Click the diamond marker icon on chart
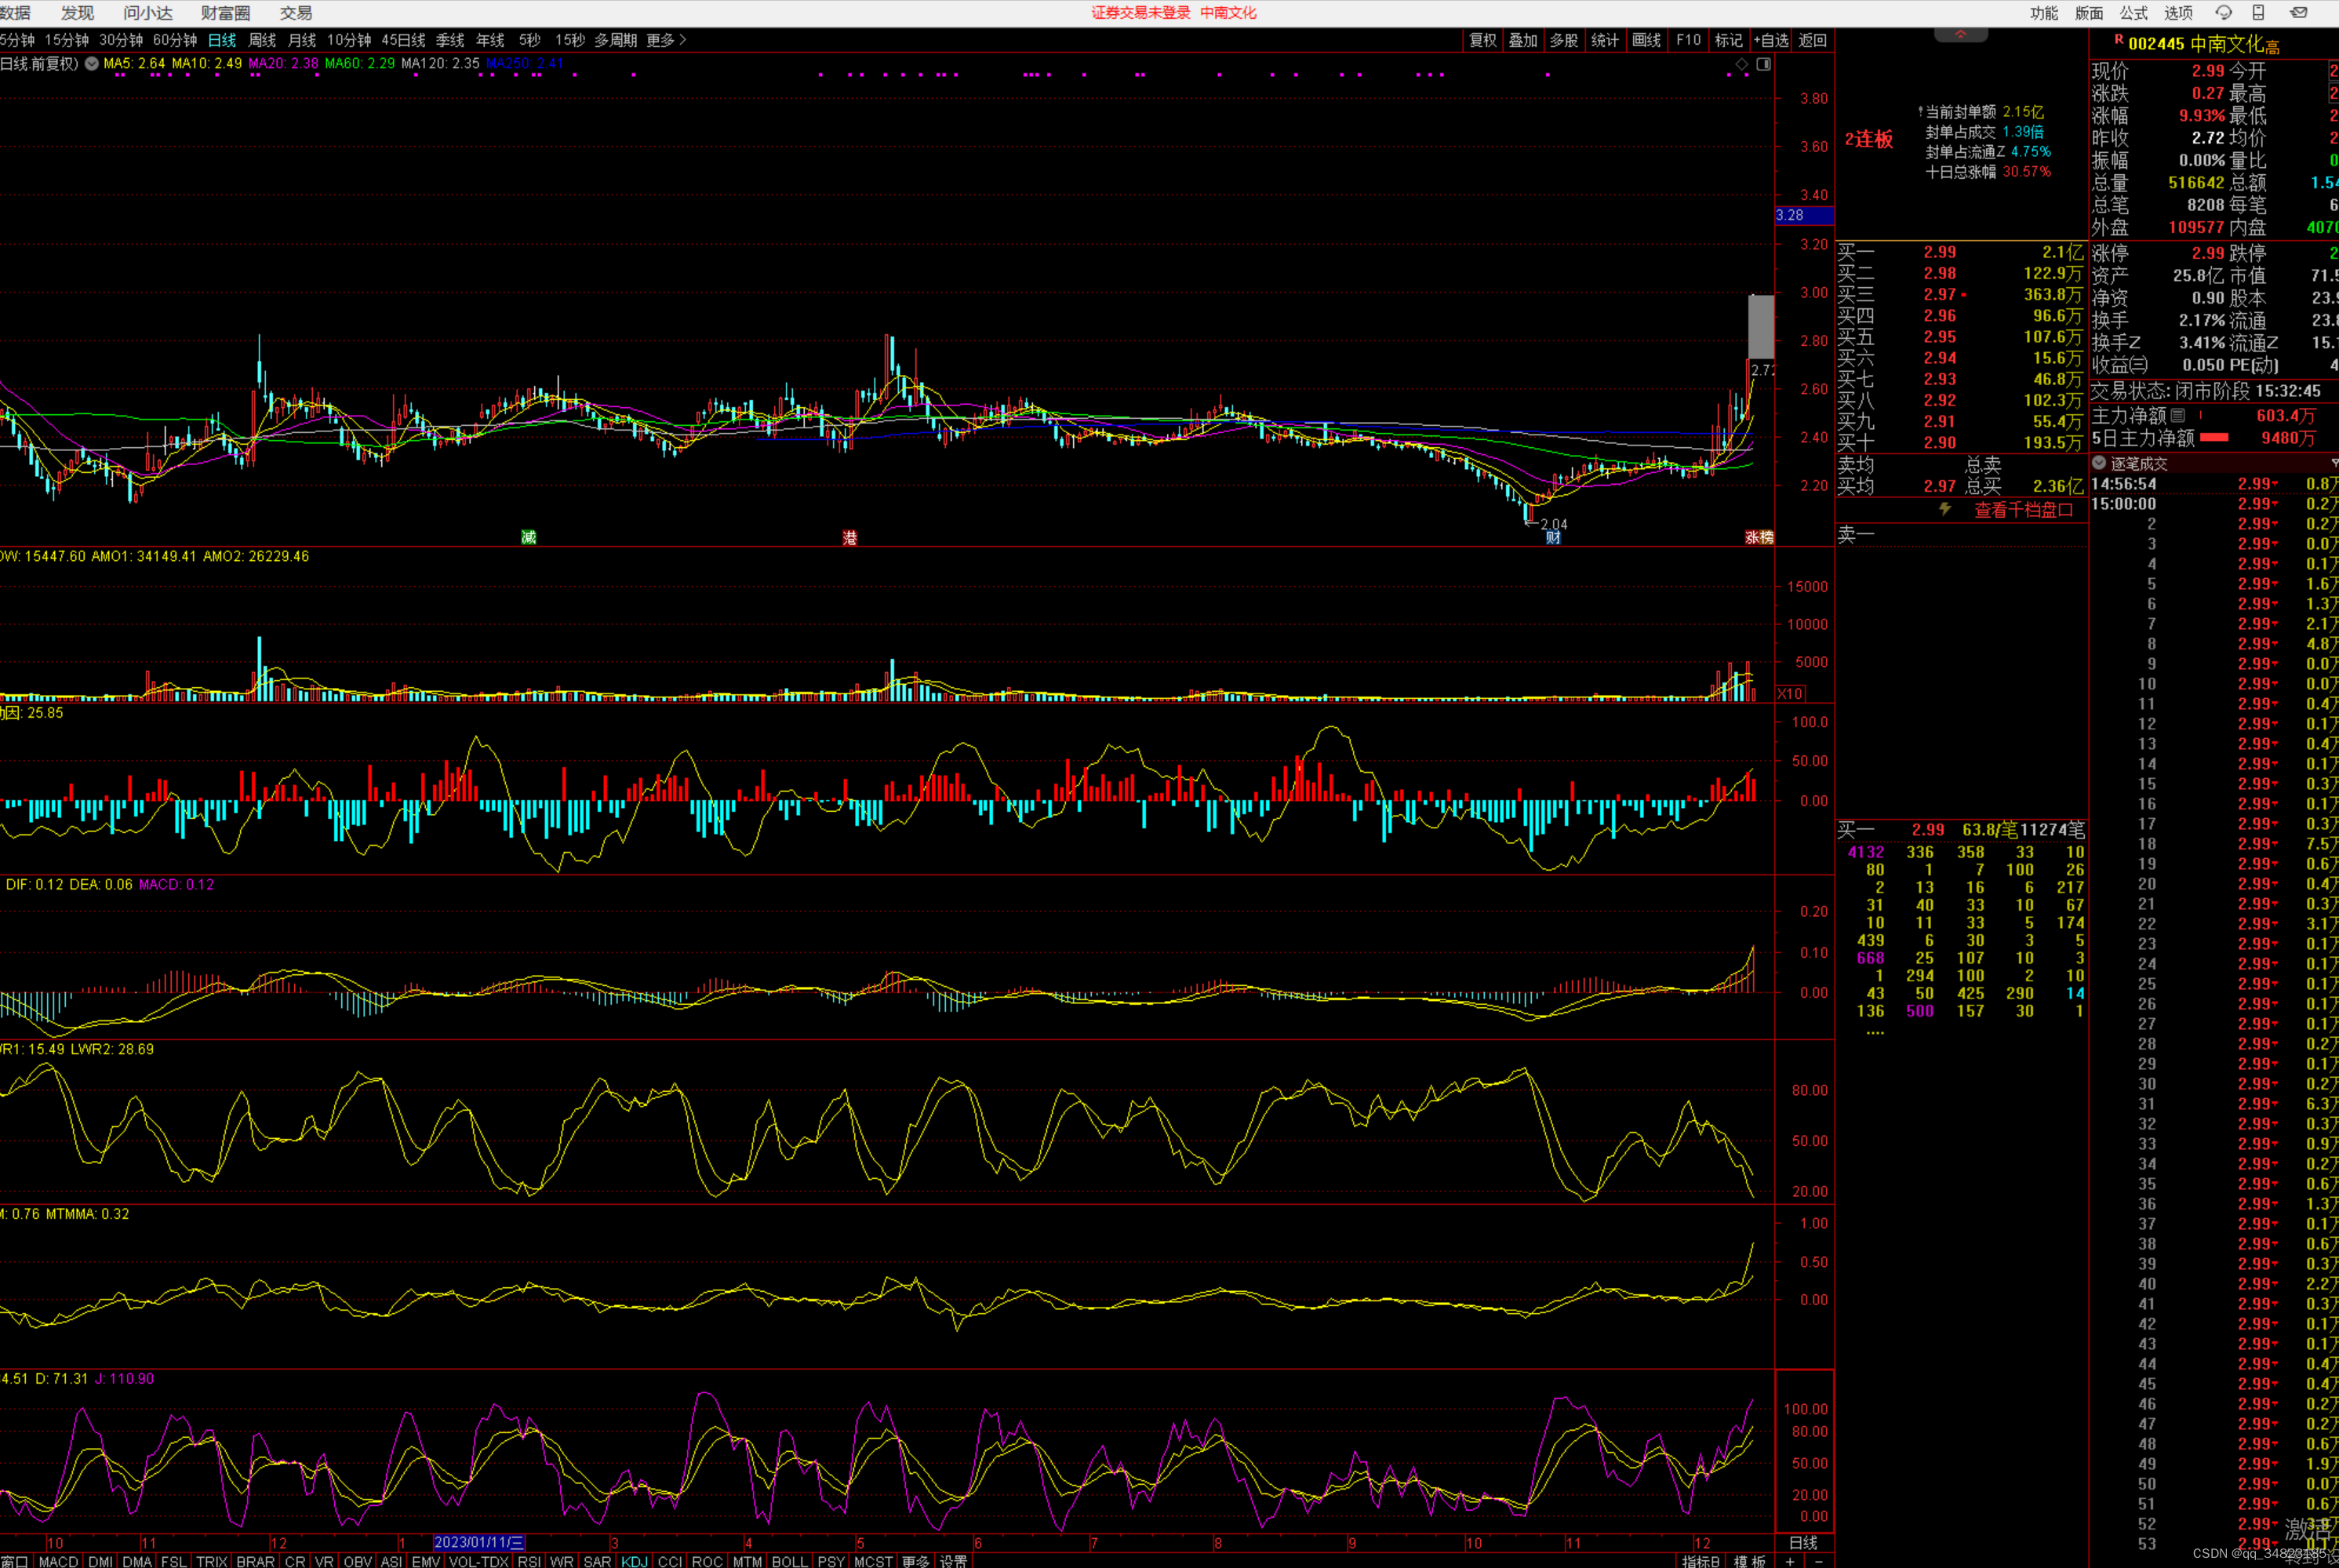 coord(1742,64)
